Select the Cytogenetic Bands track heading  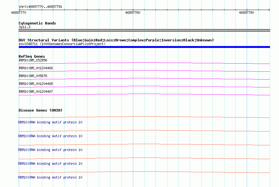pos(37,23)
